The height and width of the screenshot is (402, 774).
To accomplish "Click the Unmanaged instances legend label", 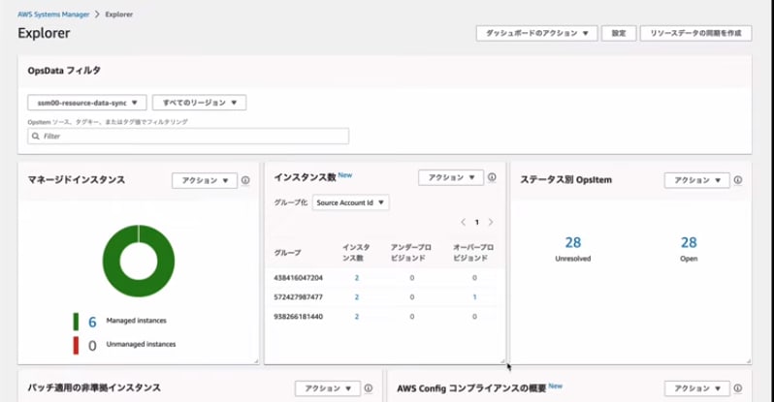I will click(x=141, y=344).
